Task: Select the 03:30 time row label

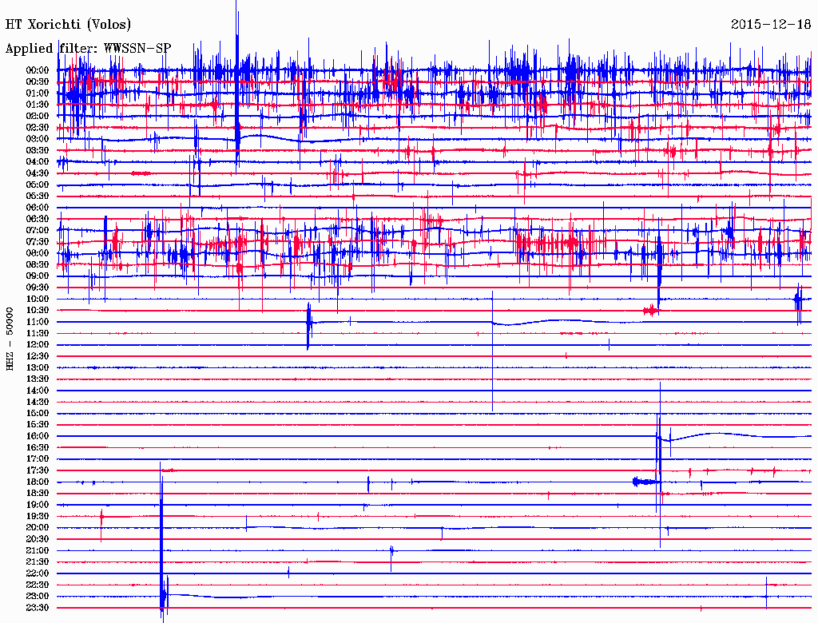Action: click(38, 151)
